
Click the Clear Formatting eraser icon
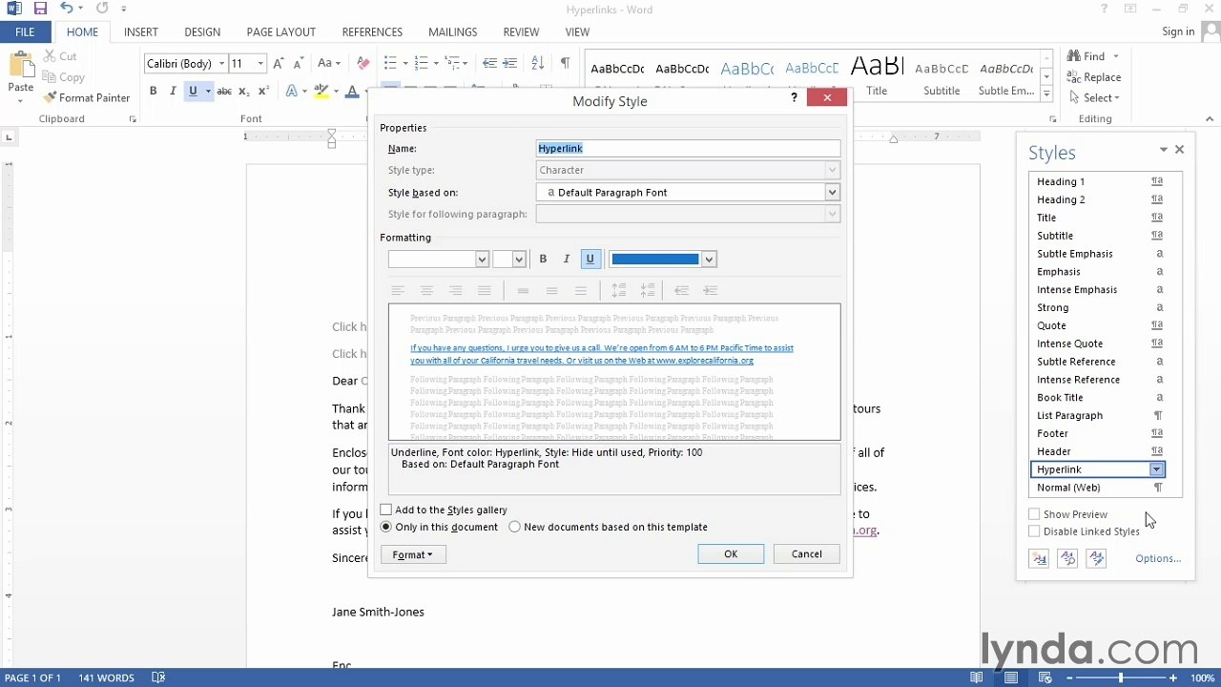point(362,63)
